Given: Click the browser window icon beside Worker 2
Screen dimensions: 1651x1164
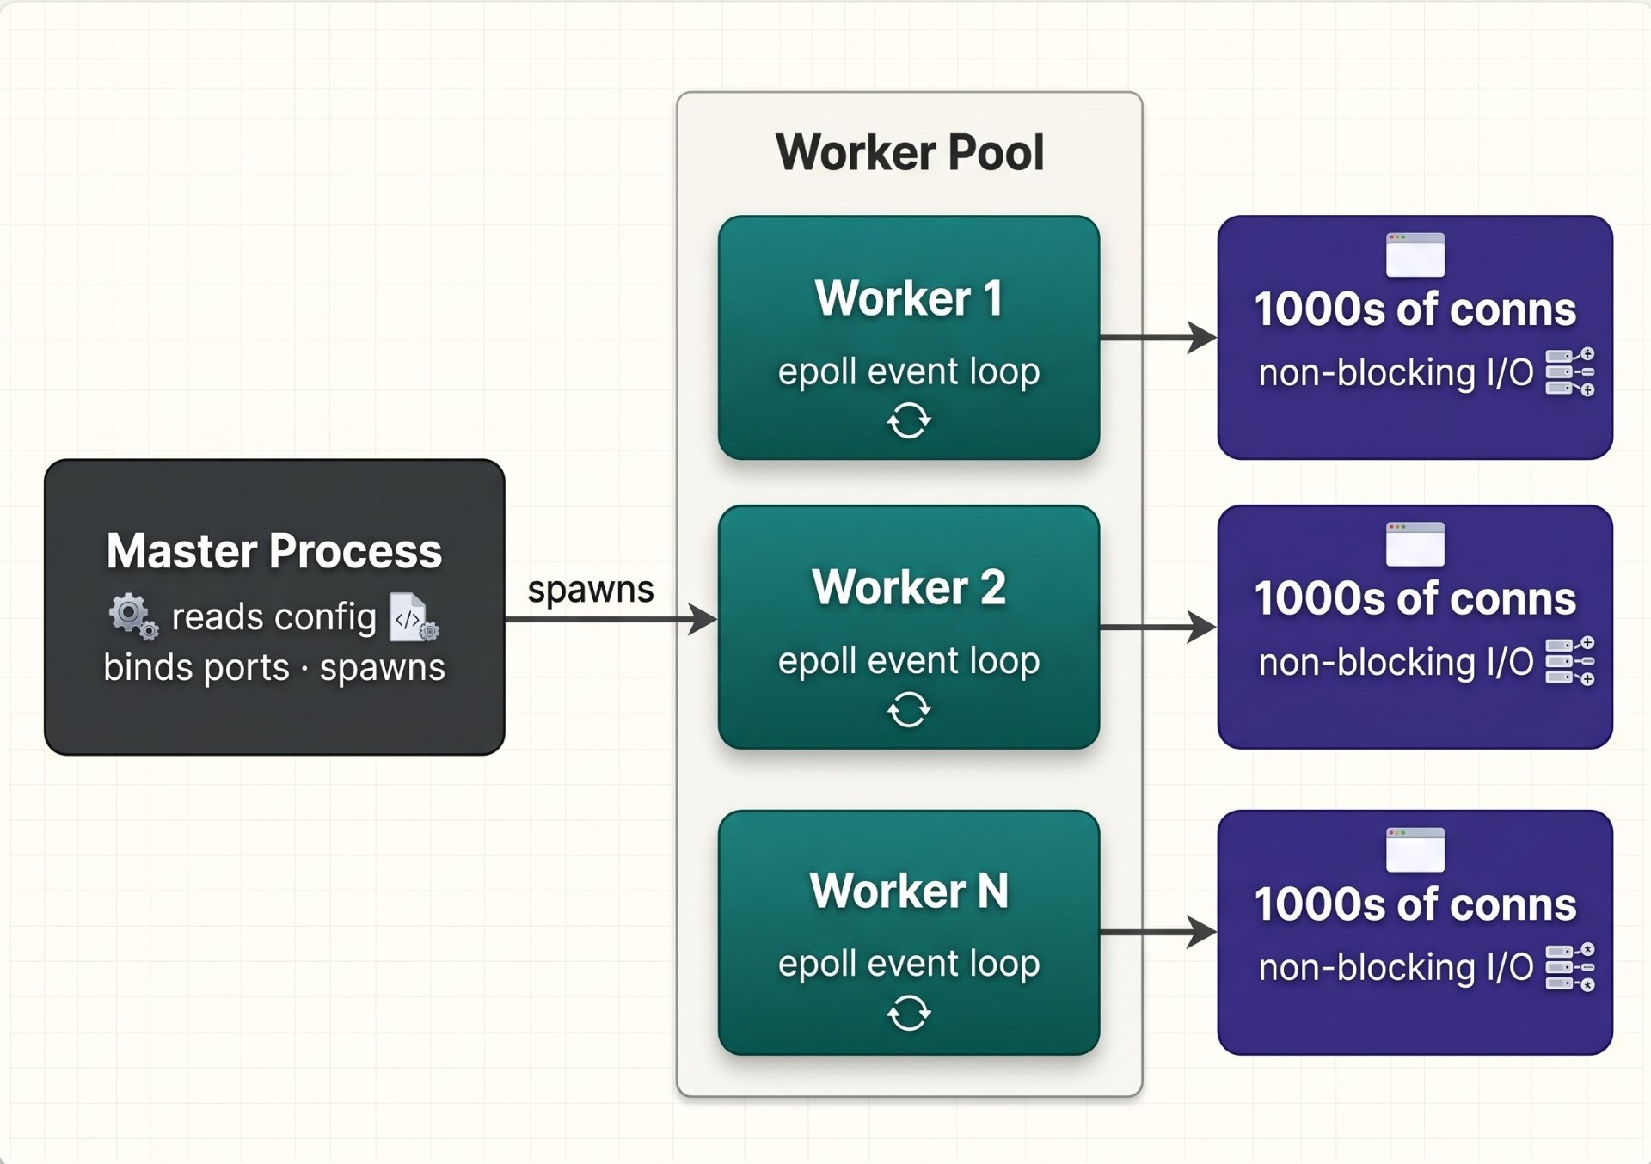Looking at the screenshot, I should coord(1415,544).
